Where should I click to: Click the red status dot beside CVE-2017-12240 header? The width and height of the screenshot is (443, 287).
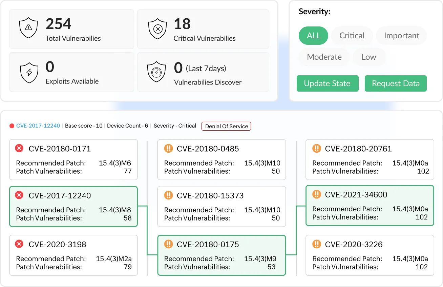(11, 126)
